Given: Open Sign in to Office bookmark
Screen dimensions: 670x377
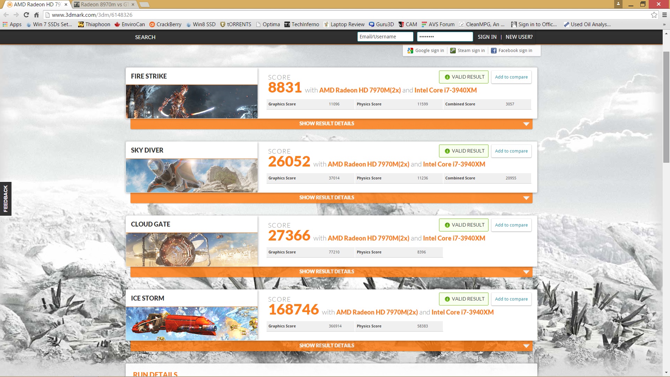Looking at the screenshot, I should [534, 24].
